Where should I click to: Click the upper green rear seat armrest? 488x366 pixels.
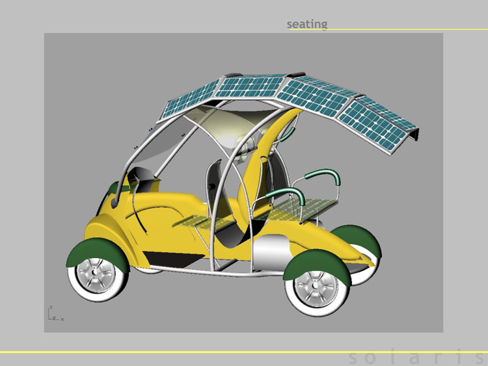pos(323,176)
